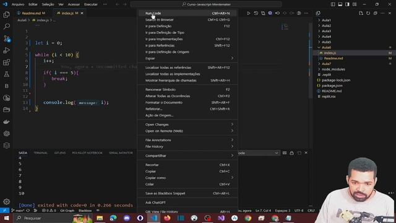
Task: Click 'Ln 7, Col 4' in status bar
Action: click(x=263, y=211)
